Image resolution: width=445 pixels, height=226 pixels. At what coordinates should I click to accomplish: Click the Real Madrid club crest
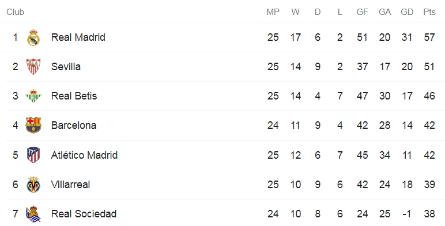(x=33, y=37)
